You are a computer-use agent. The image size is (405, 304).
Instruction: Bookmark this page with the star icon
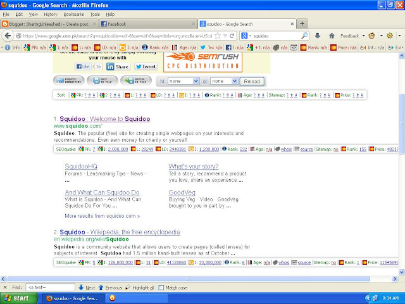point(218,35)
